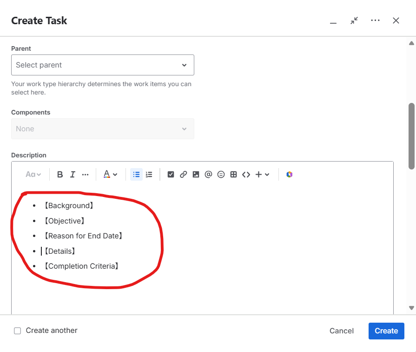The width and height of the screenshot is (416, 352).
Task: Open the insert plus menu
Action: 263,175
